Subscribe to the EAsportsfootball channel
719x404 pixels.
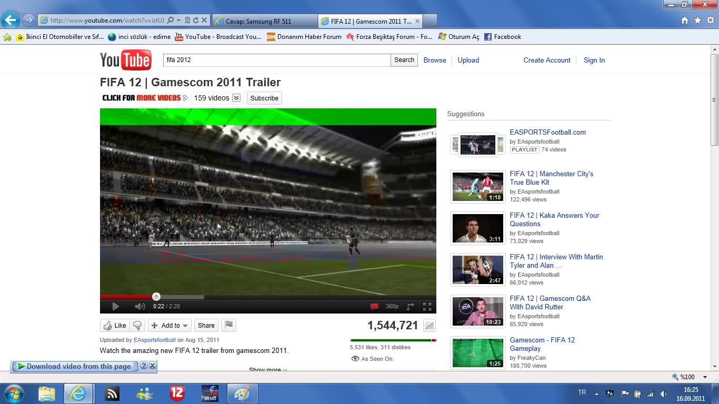(264, 98)
